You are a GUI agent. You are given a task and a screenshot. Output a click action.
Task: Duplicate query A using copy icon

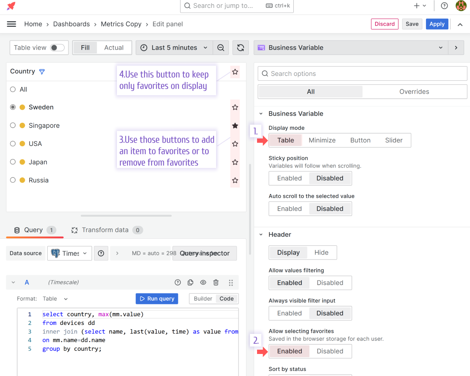191,282
